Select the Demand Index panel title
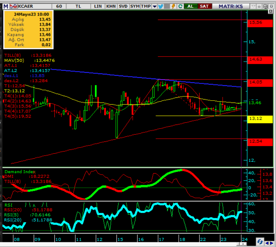The image size is (276, 247). coord(20,172)
